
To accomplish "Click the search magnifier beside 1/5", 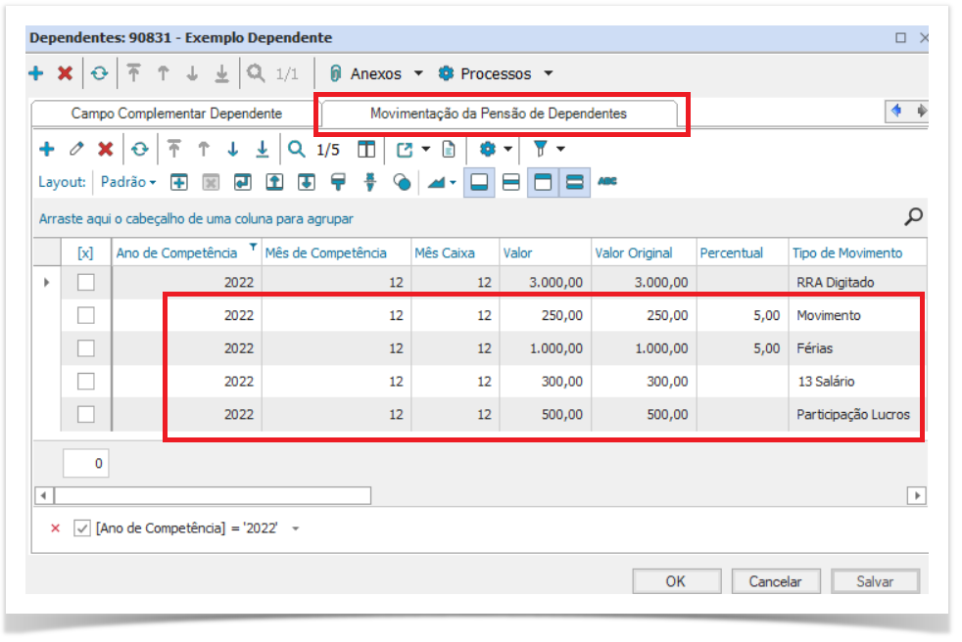I will click(x=296, y=149).
